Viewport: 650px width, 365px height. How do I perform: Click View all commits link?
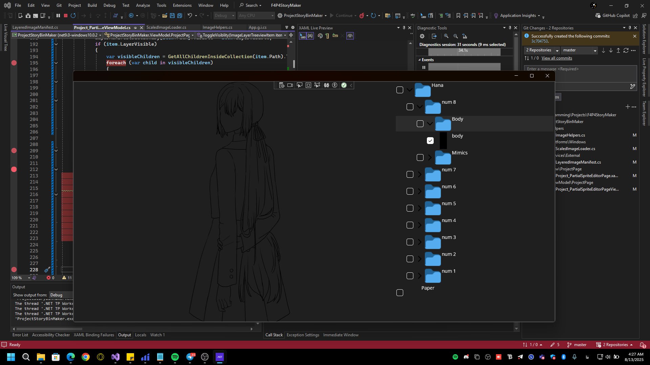click(x=557, y=58)
